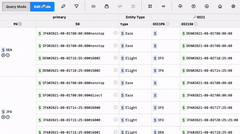Click GSI1SK value JFK#2021-08-01T17:25:00

[209, 108]
